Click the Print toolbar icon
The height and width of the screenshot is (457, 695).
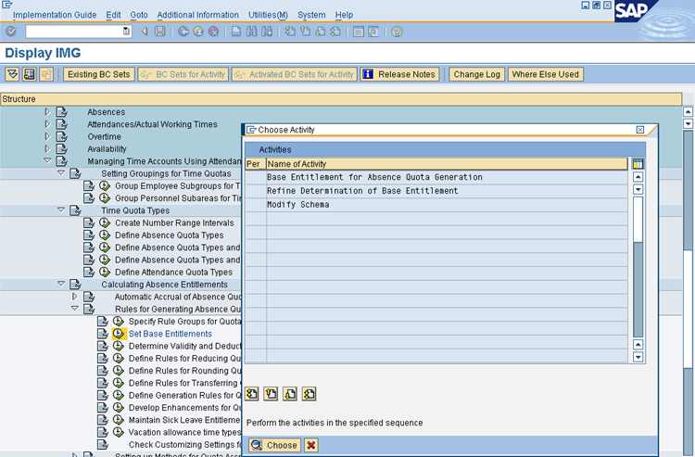[236, 32]
